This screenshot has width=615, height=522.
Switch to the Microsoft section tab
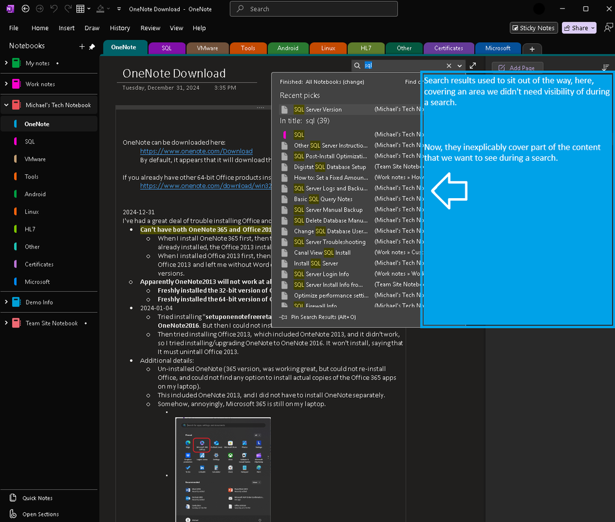pyautogui.click(x=498, y=48)
